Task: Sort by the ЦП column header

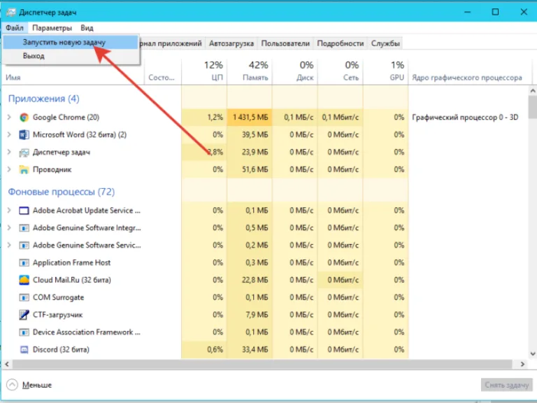Action: pyautogui.click(x=204, y=71)
